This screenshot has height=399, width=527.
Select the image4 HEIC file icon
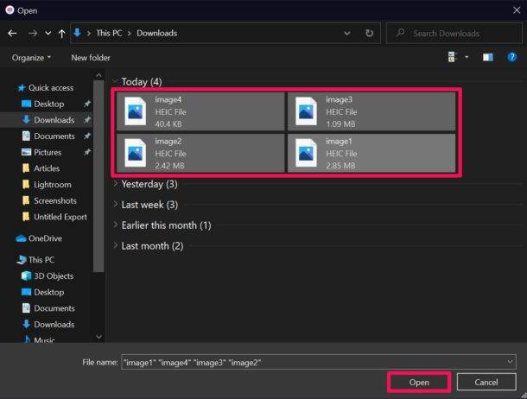(x=137, y=110)
